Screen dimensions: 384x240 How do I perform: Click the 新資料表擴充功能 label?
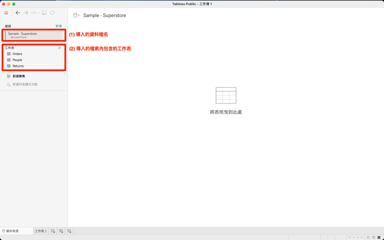pos(25,84)
